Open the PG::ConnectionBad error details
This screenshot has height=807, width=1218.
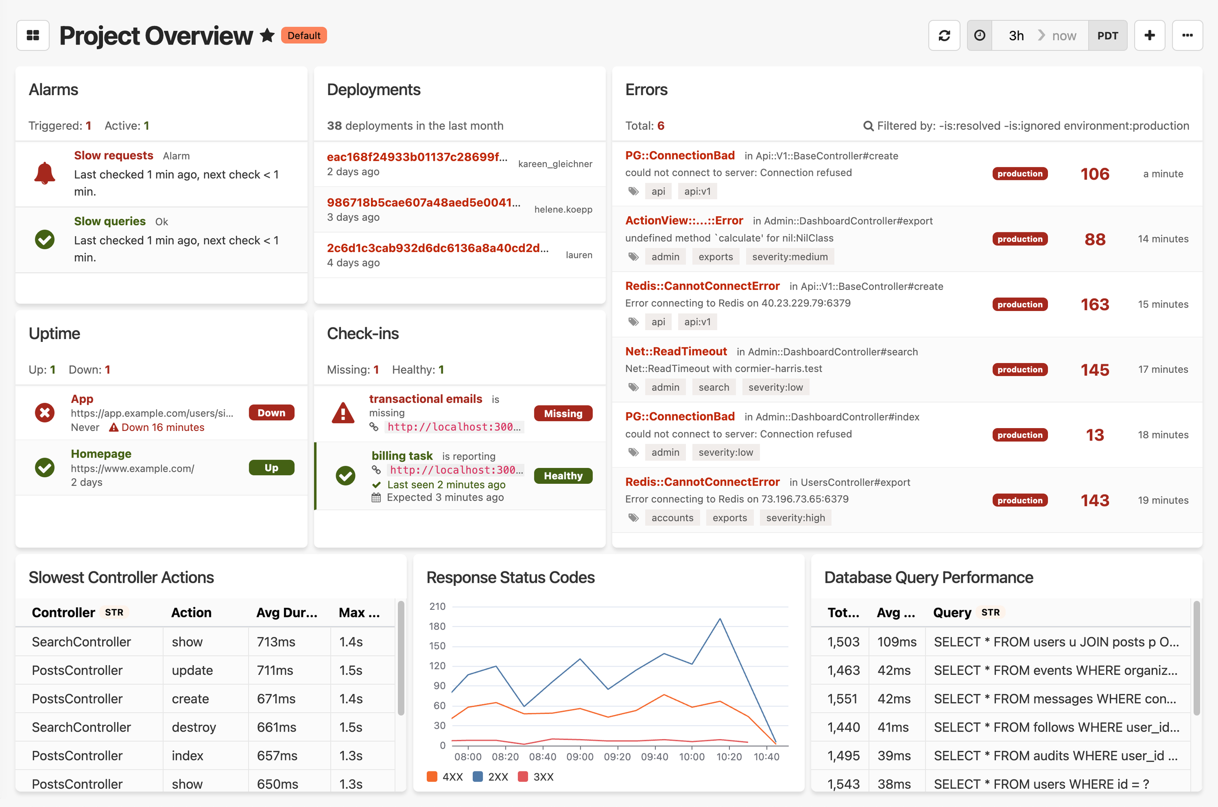pyautogui.click(x=680, y=155)
